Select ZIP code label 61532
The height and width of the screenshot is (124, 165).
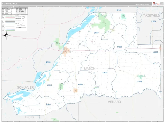click(x=119, y=47)
